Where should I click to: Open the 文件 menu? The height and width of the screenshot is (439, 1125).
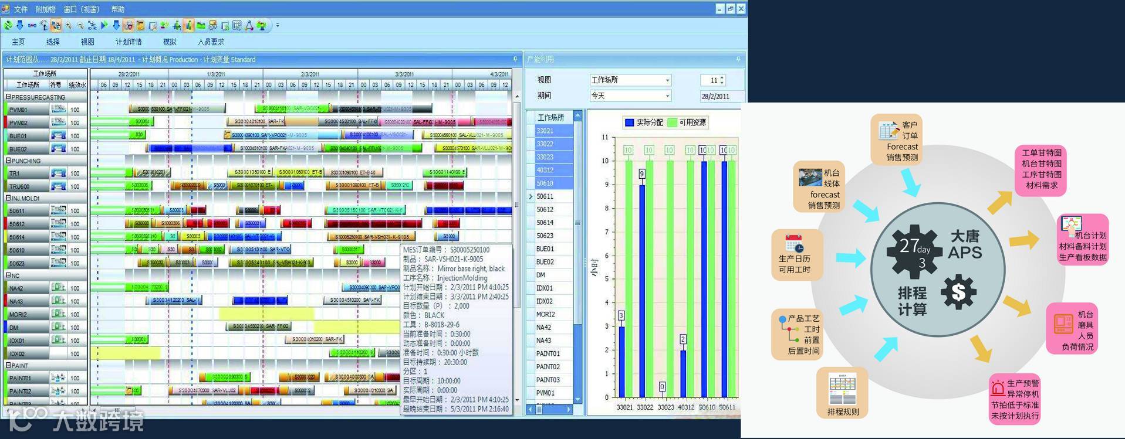[21, 9]
